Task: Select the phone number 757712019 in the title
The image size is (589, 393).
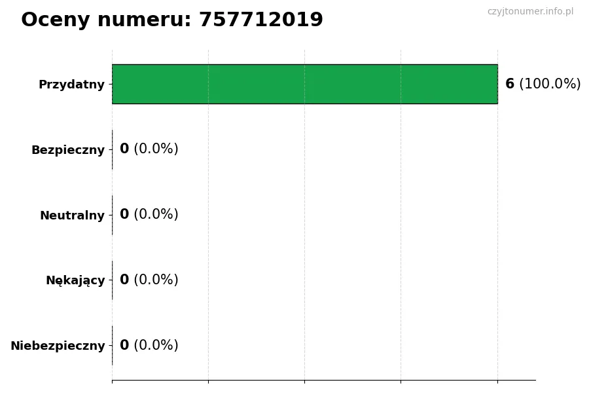Action: tap(261, 20)
